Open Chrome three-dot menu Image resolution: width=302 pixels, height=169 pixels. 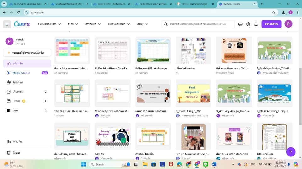[298, 13]
